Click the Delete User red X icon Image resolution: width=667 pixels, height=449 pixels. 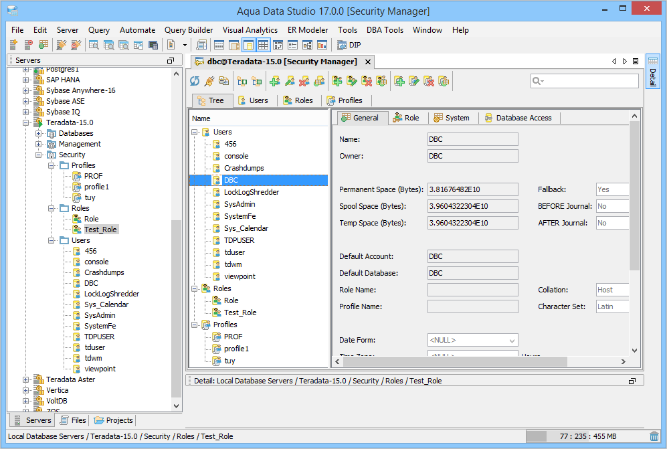(304, 81)
